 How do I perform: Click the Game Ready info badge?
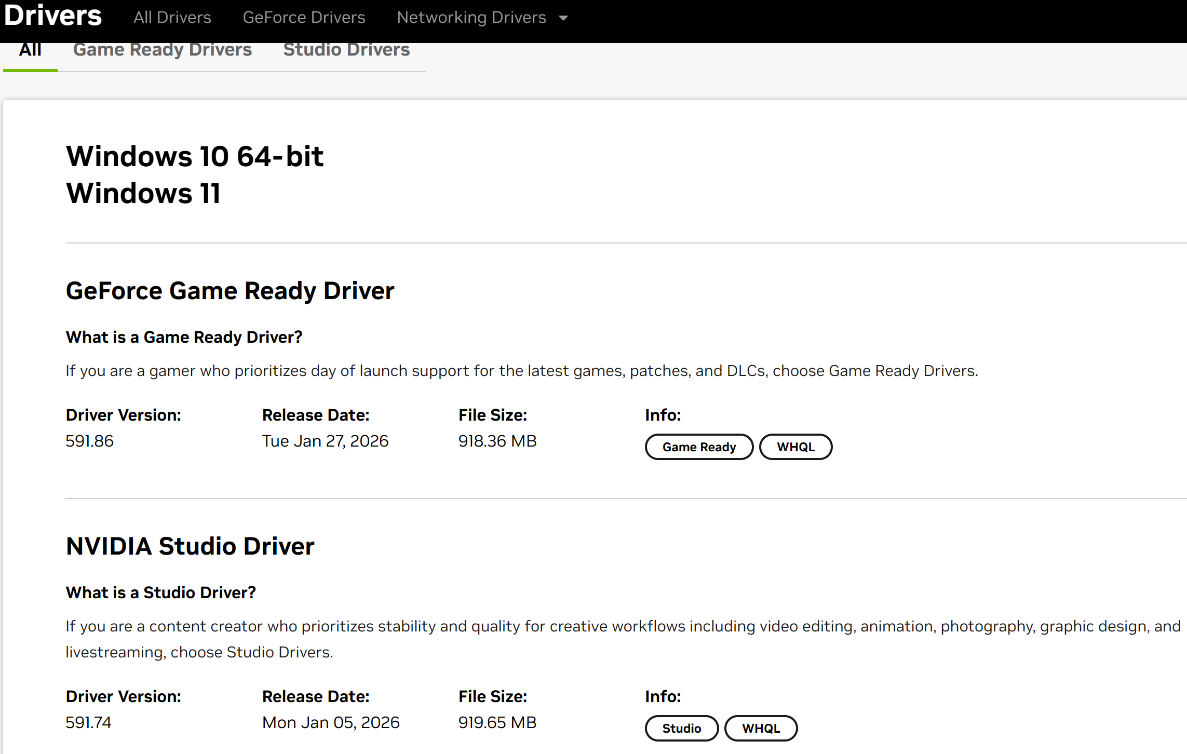698,447
